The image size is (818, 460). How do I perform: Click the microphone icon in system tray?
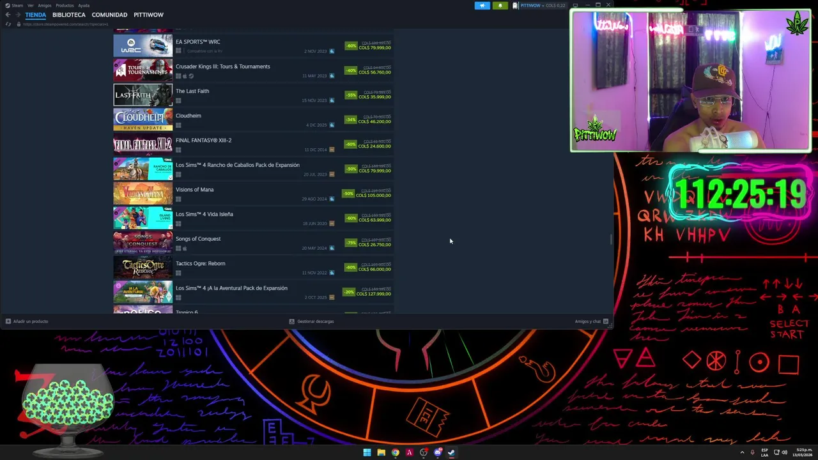point(752,452)
